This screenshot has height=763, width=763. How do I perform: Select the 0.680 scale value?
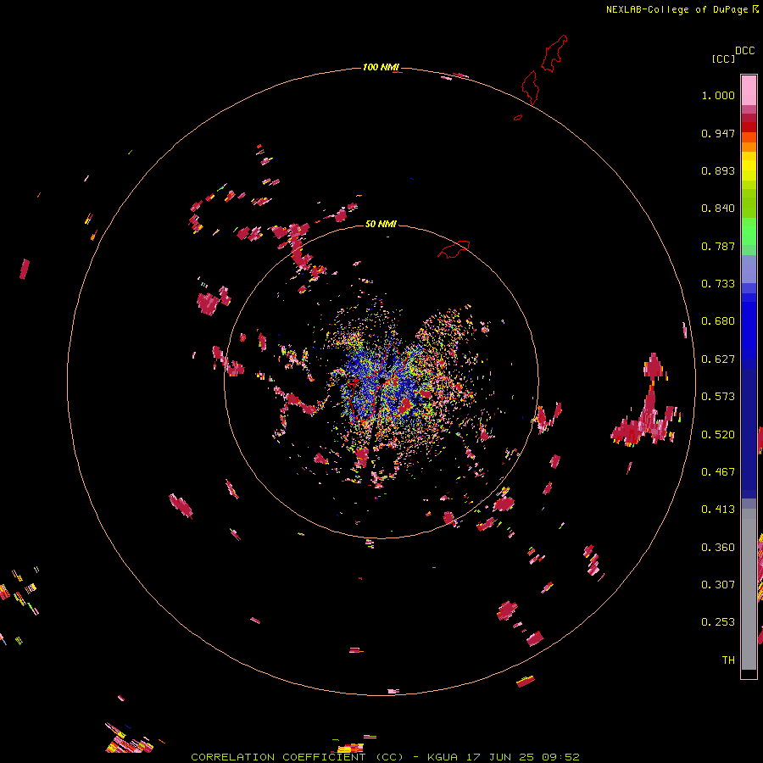pos(718,321)
